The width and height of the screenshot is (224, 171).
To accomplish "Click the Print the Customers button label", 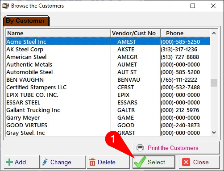I will pyautogui.click(x=173, y=148).
